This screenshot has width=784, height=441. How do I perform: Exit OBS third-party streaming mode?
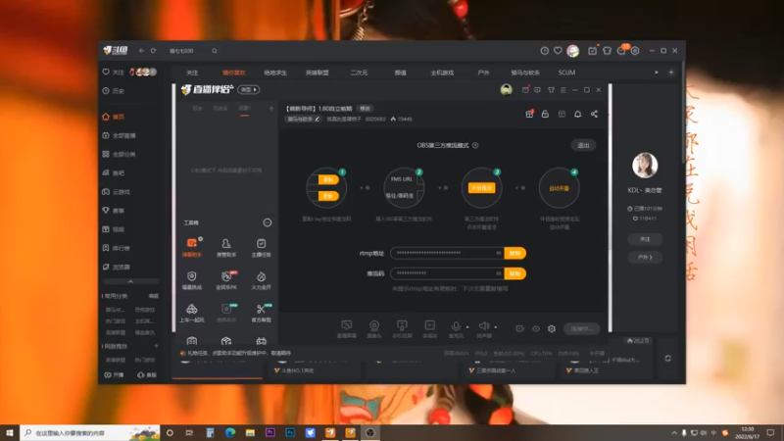tap(583, 145)
